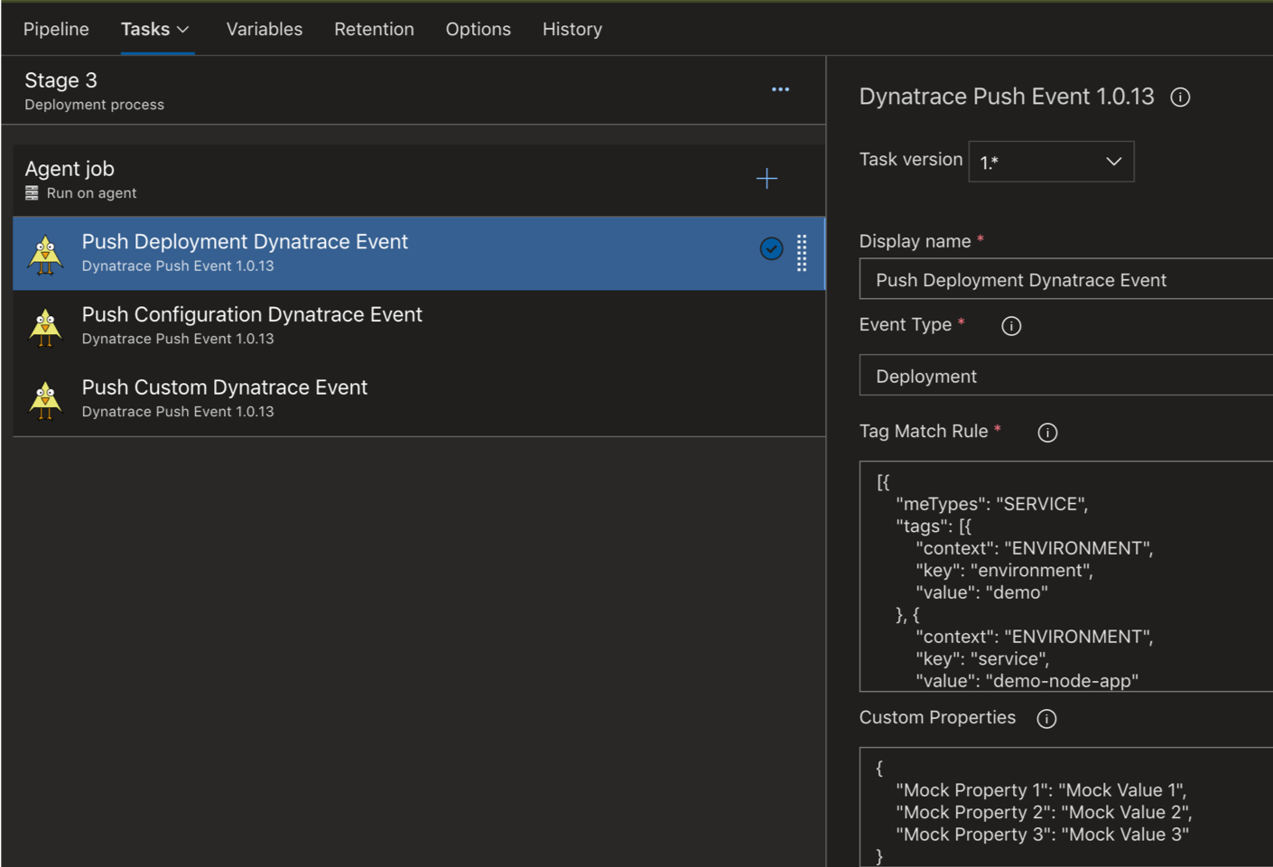Edit the Custom Properties text area

(x=1066, y=807)
